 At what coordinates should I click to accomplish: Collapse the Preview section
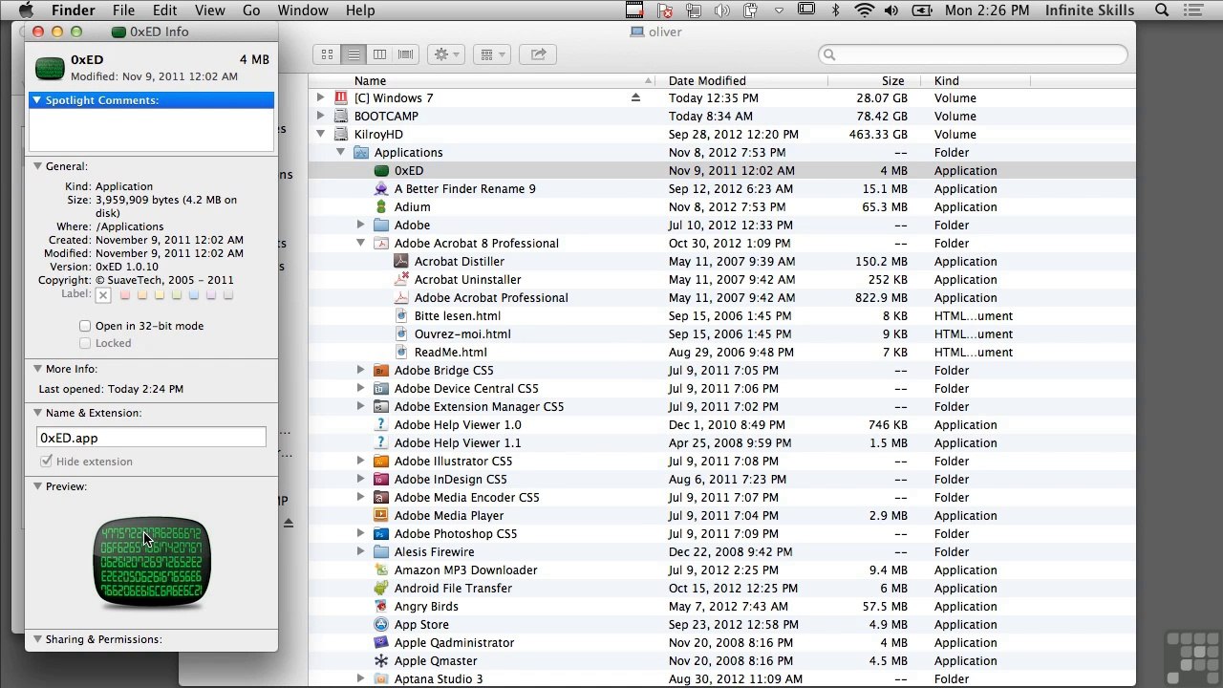tap(37, 486)
